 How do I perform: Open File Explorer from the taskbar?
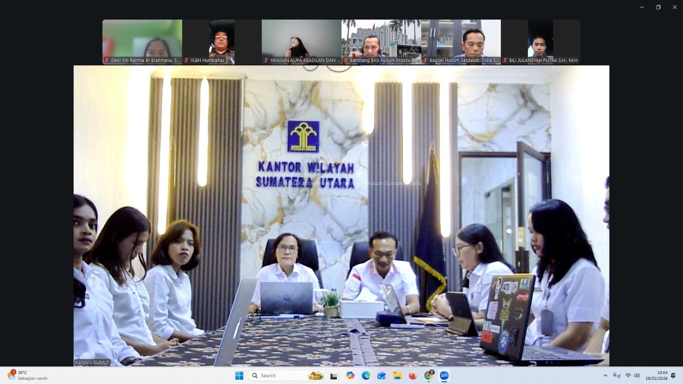pyautogui.click(x=397, y=375)
